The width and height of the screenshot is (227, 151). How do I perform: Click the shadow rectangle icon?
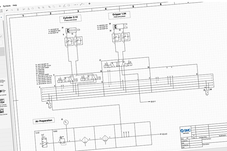(x=69, y=5)
